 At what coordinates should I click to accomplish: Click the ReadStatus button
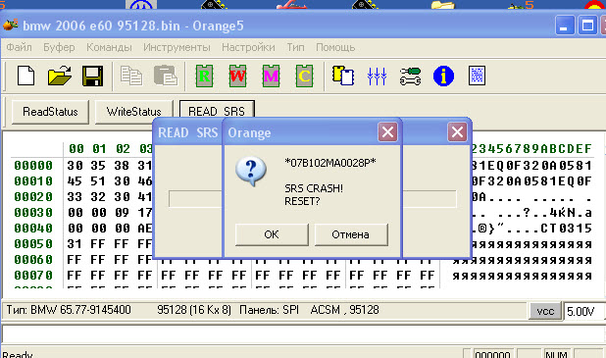(50, 112)
